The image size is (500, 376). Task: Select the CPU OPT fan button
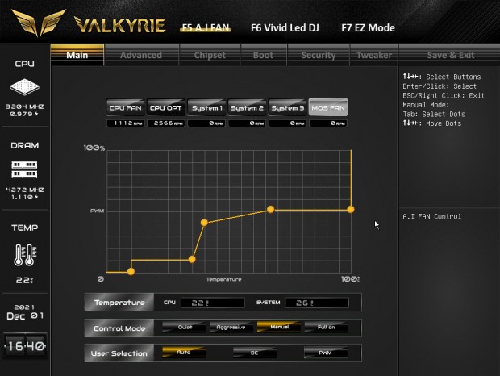pos(166,108)
